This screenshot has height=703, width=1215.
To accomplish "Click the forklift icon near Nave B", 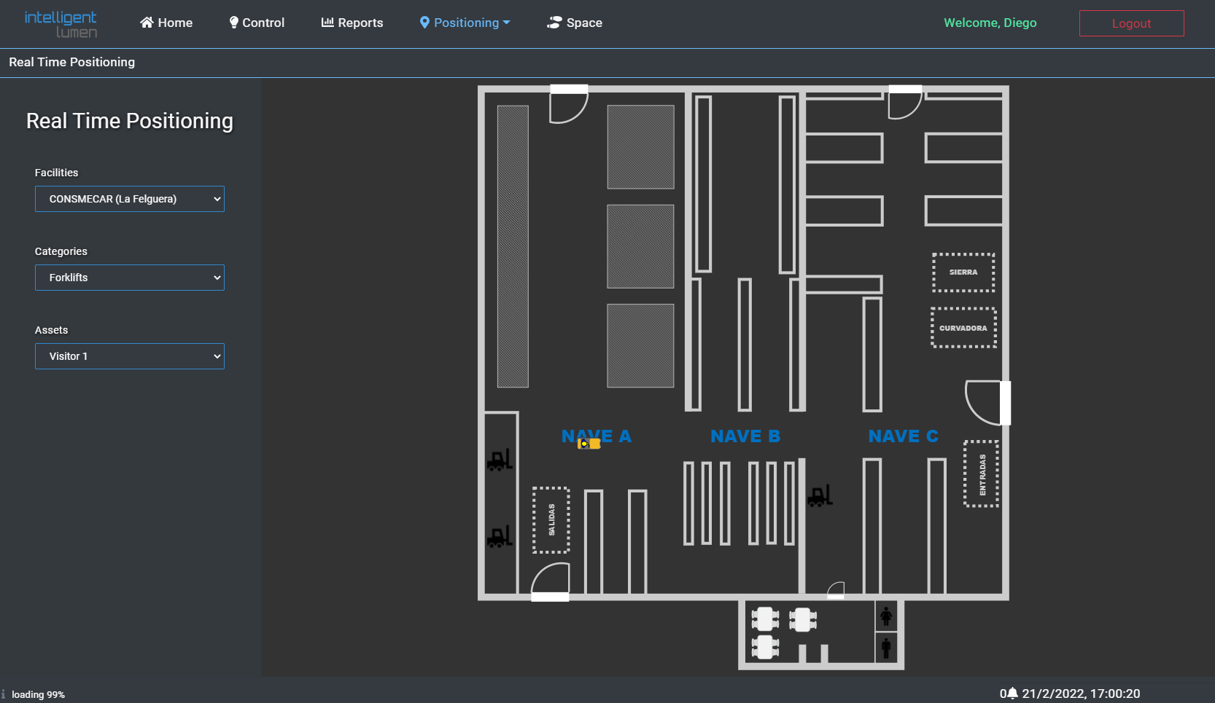I will 820,495.
